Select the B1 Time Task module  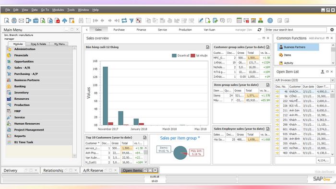click(39, 142)
